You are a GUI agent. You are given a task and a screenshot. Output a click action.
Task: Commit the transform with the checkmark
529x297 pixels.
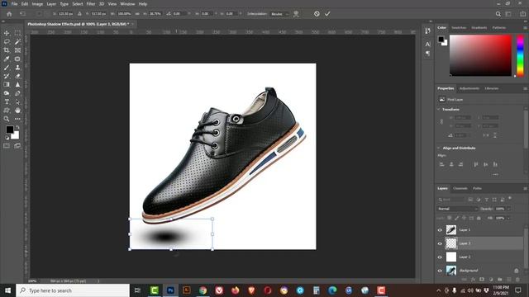327,14
